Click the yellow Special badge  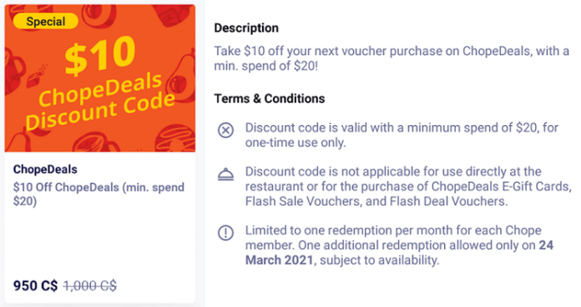click(x=46, y=21)
